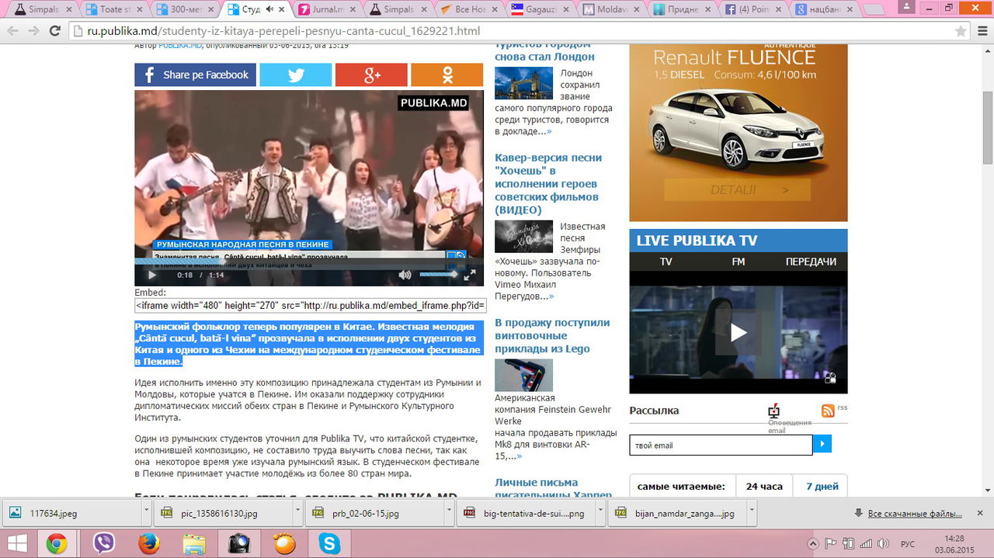Go forward with the browser forward arrow

tap(33, 31)
